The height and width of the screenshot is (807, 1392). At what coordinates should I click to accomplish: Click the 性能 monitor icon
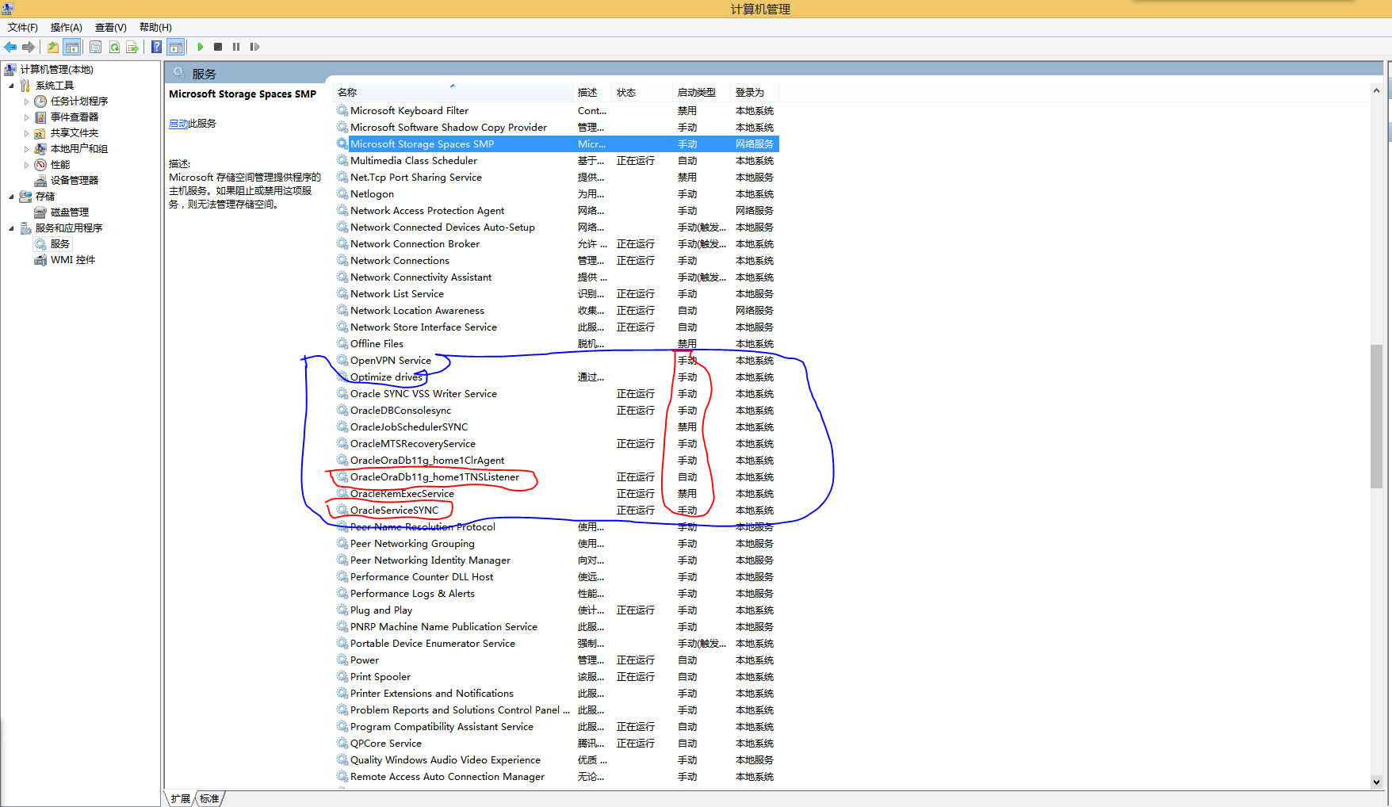(x=40, y=165)
